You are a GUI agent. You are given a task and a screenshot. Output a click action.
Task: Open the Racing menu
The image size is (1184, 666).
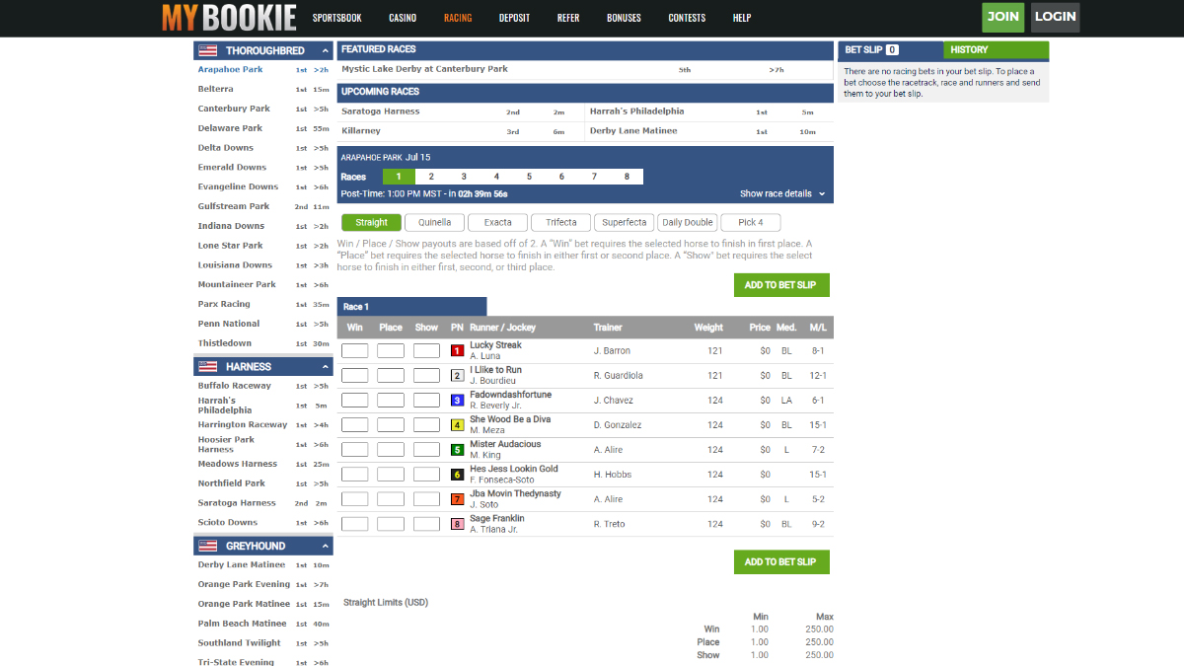458,18
